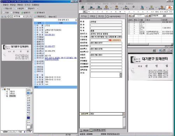
Task: Open 전체항목 search field dropdown
Action: 164,16
